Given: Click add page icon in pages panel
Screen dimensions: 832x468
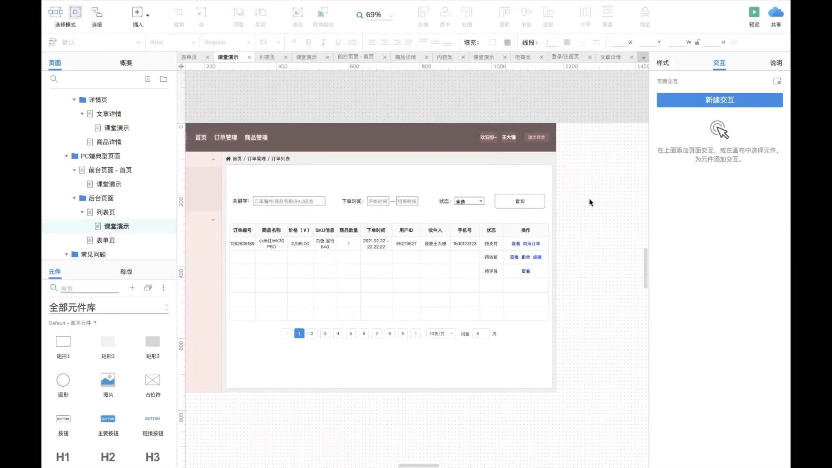Looking at the screenshot, I should (x=148, y=79).
